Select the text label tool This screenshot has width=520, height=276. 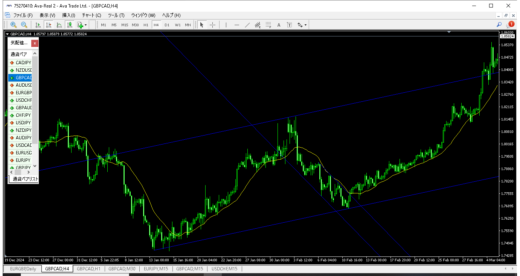coord(289,25)
